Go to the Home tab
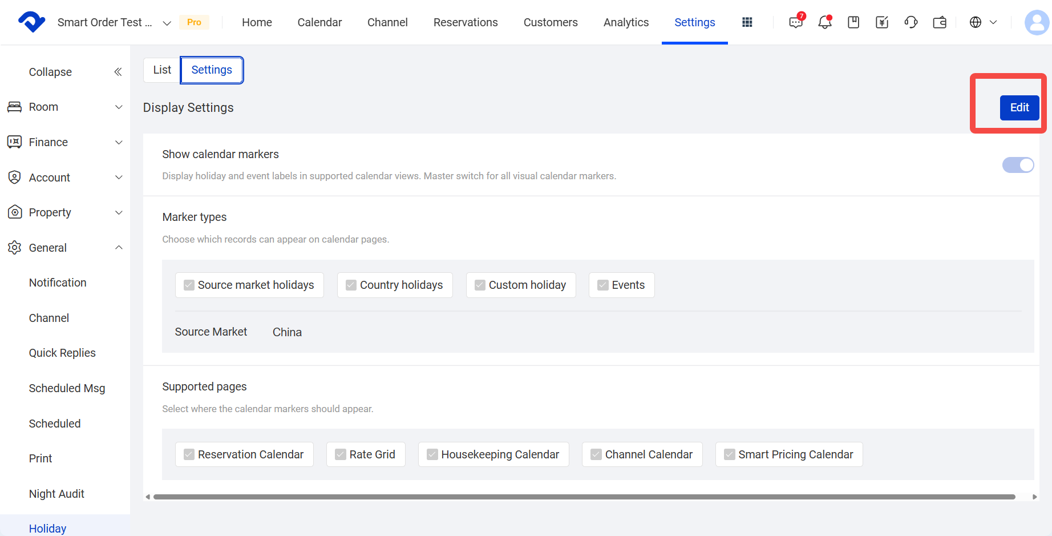Screen dimensions: 1052x536 257,22
